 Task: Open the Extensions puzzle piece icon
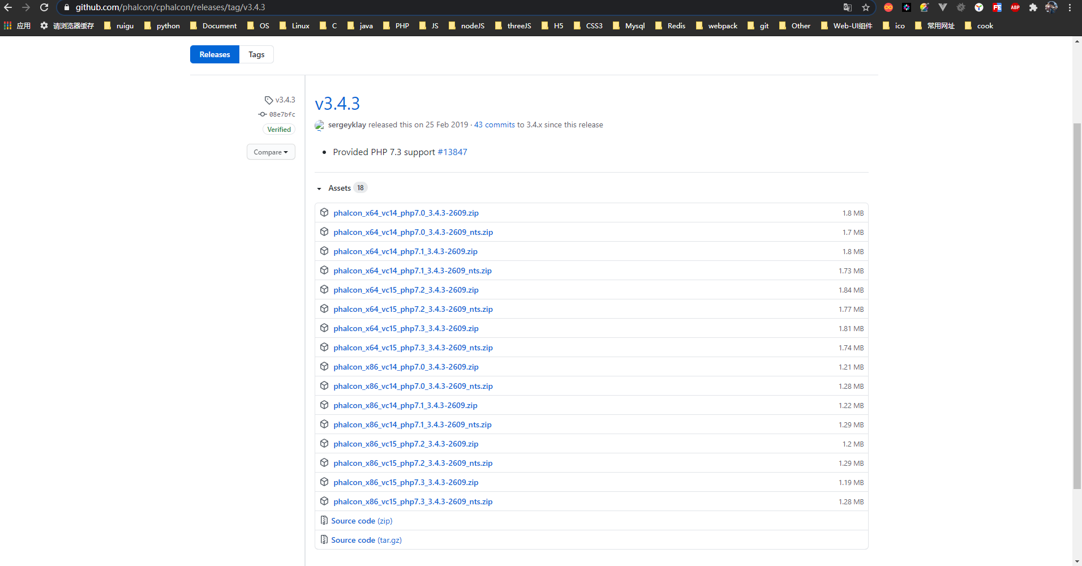pyautogui.click(x=1033, y=7)
